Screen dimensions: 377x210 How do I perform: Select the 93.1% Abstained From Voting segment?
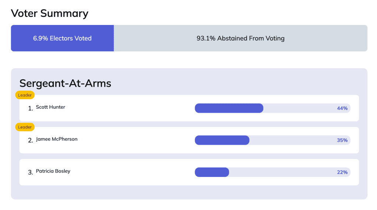(240, 38)
